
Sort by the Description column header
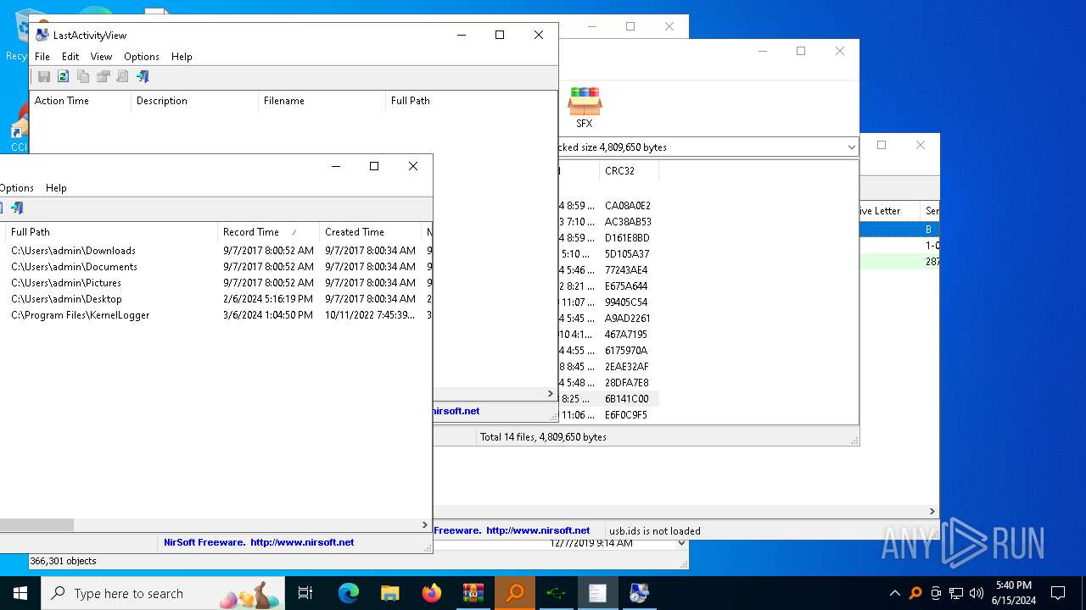coord(194,101)
